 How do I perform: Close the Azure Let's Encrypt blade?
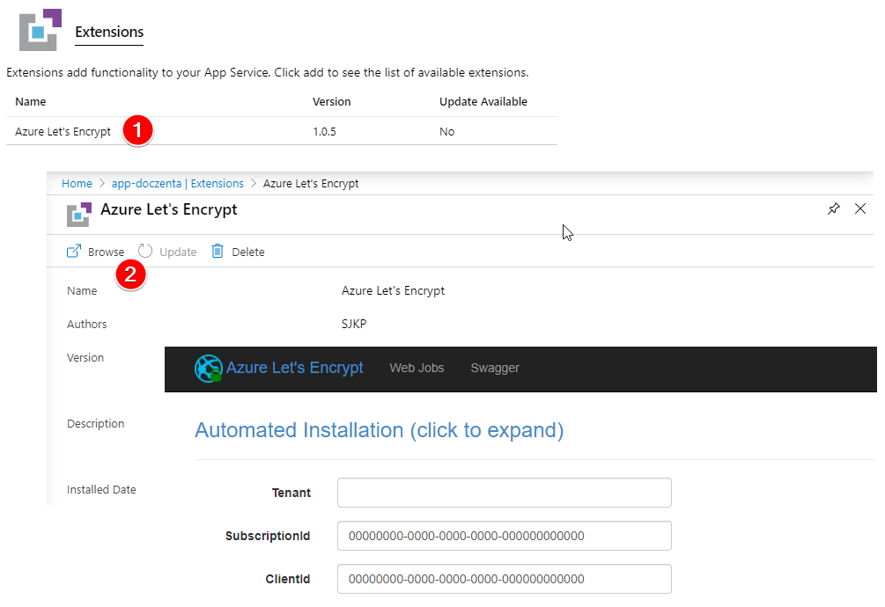tap(860, 209)
